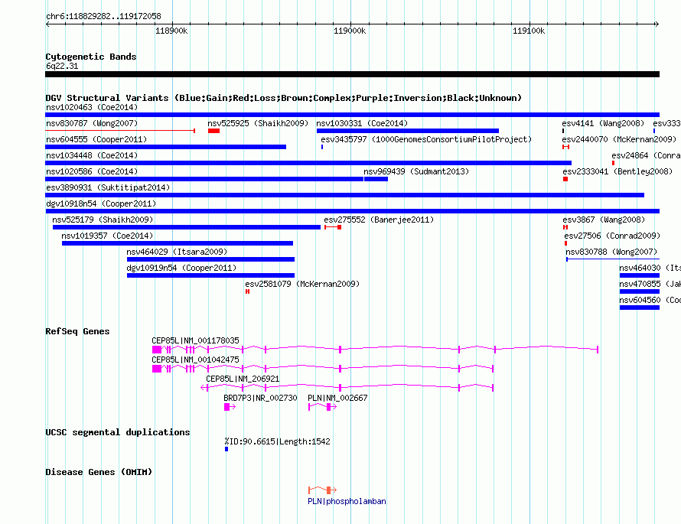Click the red esv2440070 loss glyph

tap(565, 147)
